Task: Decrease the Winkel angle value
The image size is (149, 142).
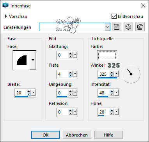Action: 112,76
